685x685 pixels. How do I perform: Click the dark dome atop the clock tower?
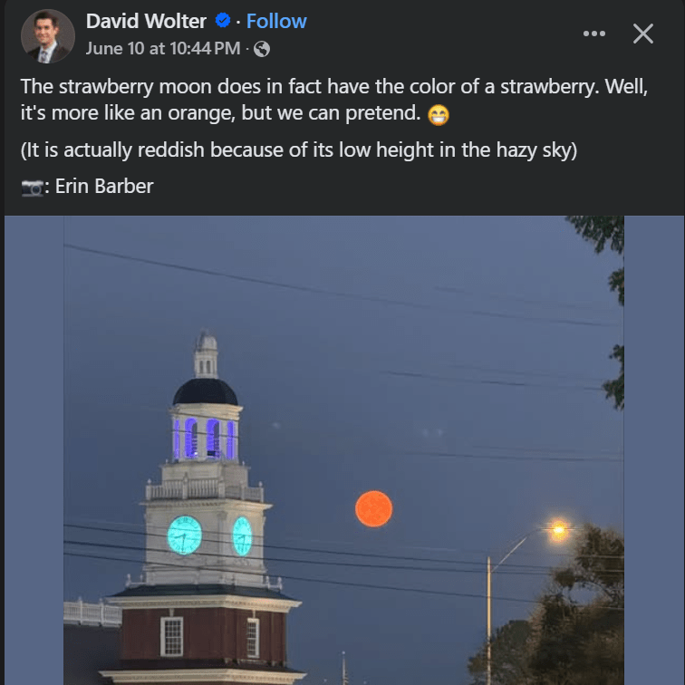(206, 392)
